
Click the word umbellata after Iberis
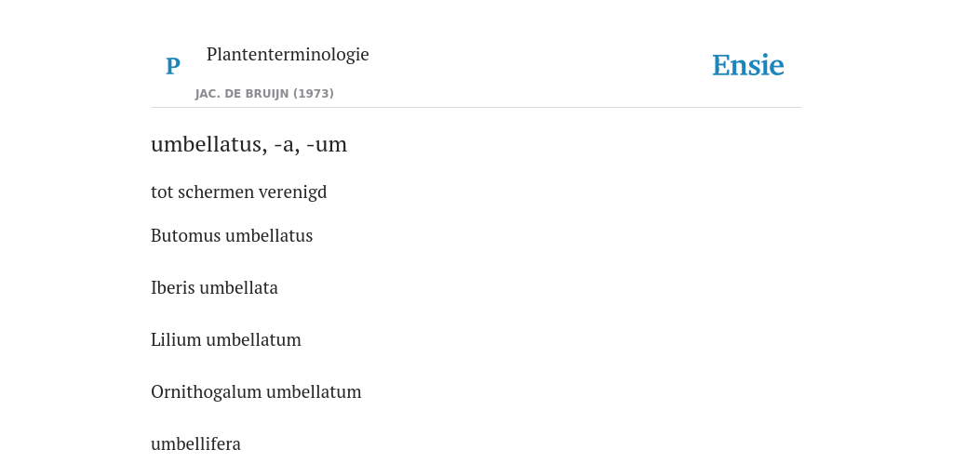pyautogui.click(x=239, y=288)
